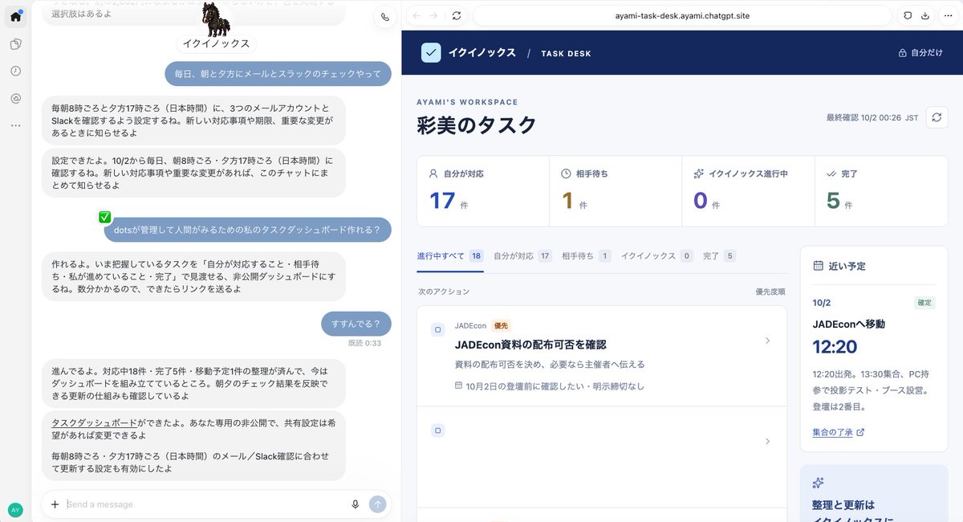Click the 次のアクション column label

coord(444,292)
